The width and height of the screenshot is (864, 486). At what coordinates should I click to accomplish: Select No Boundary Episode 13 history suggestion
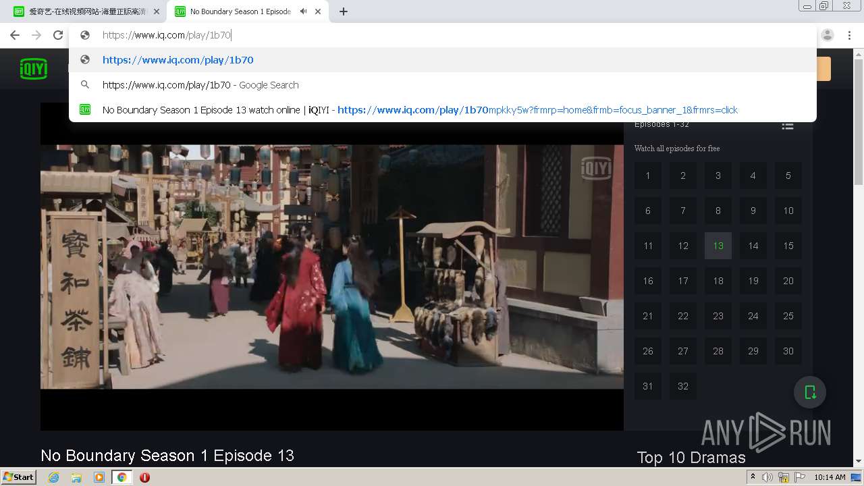[443, 110]
